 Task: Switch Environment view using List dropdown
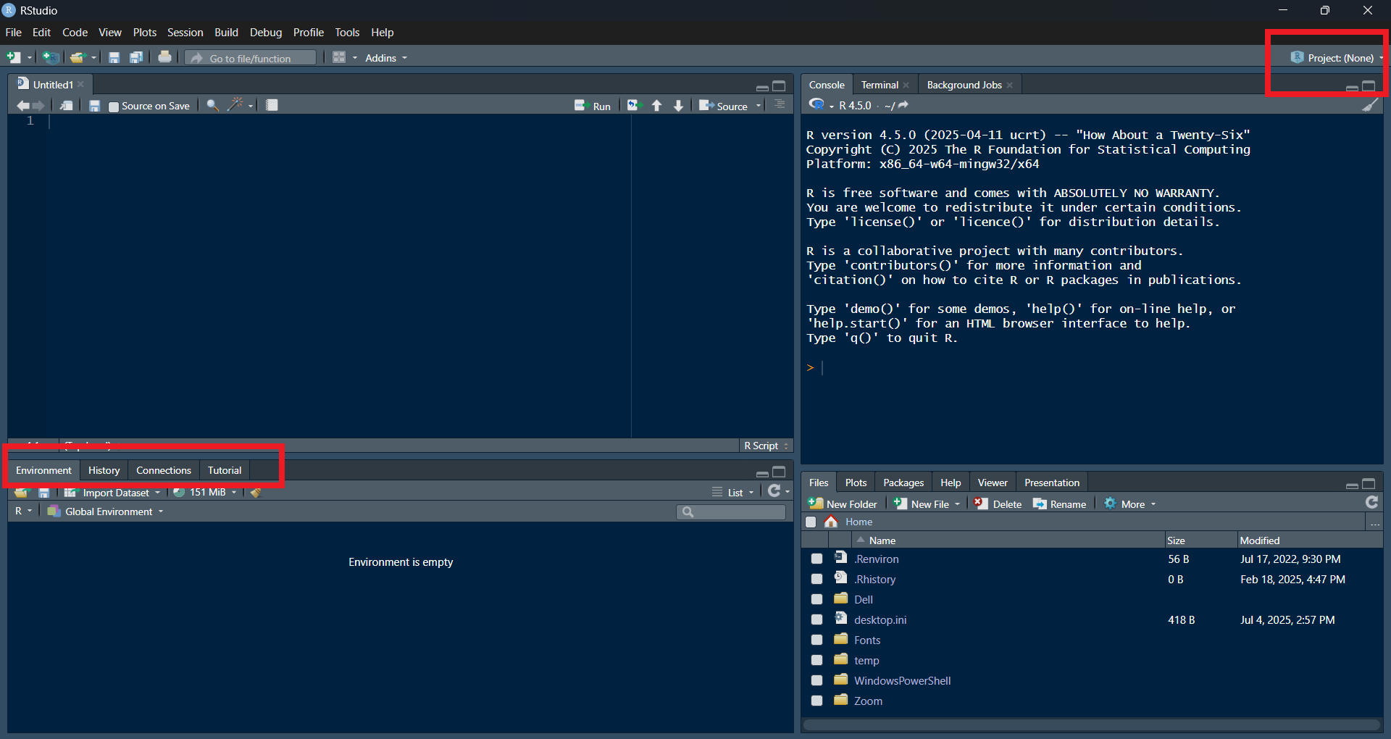point(733,493)
